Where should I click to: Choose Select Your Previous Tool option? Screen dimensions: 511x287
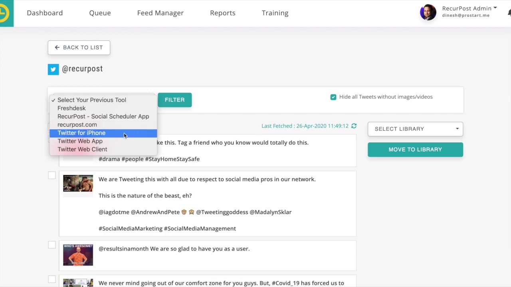coord(103,100)
